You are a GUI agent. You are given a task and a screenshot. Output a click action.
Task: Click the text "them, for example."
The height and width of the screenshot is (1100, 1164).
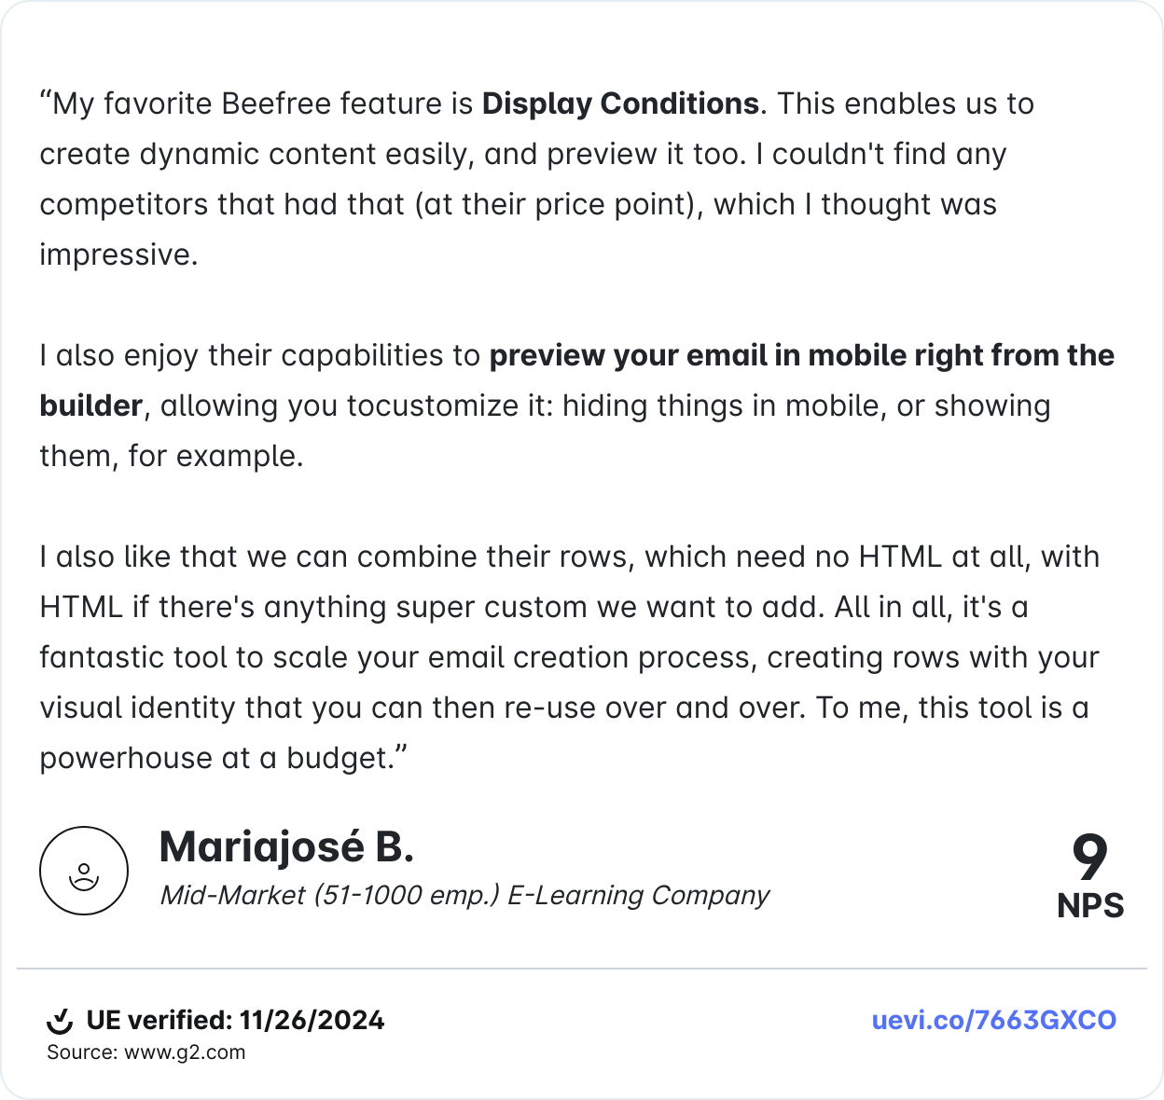(x=172, y=456)
